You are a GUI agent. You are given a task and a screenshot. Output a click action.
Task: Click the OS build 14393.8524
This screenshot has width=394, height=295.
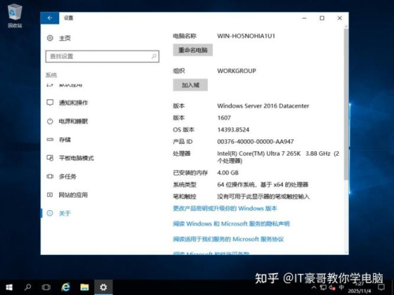pyautogui.click(x=233, y=130)
